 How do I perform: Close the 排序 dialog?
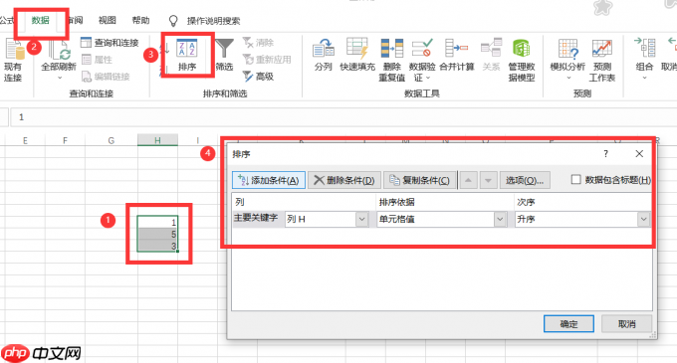coord(639,154)
